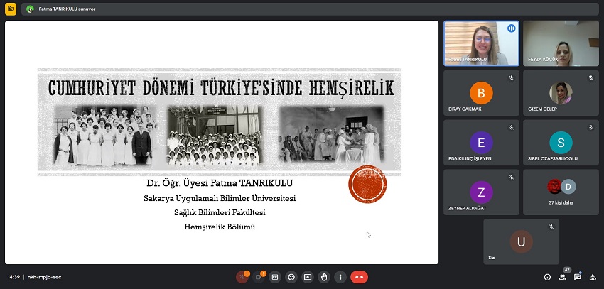Click the shared presentation slide
Image resolution: width=604 pixels, height=289 pixels.
(221, 142)
